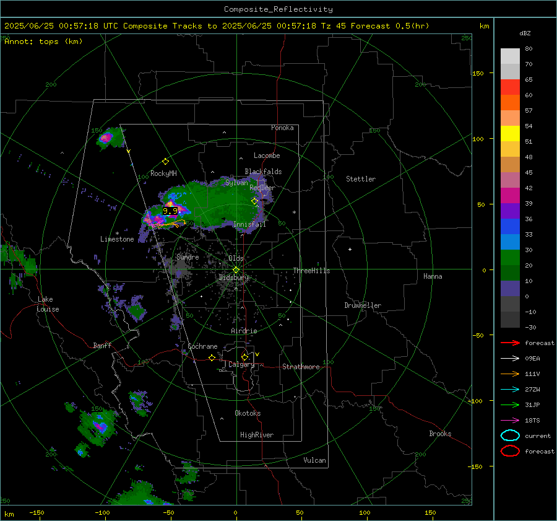The image size is (557, 521).
Task: Click the Brooks label
Action: pos(440,434)
